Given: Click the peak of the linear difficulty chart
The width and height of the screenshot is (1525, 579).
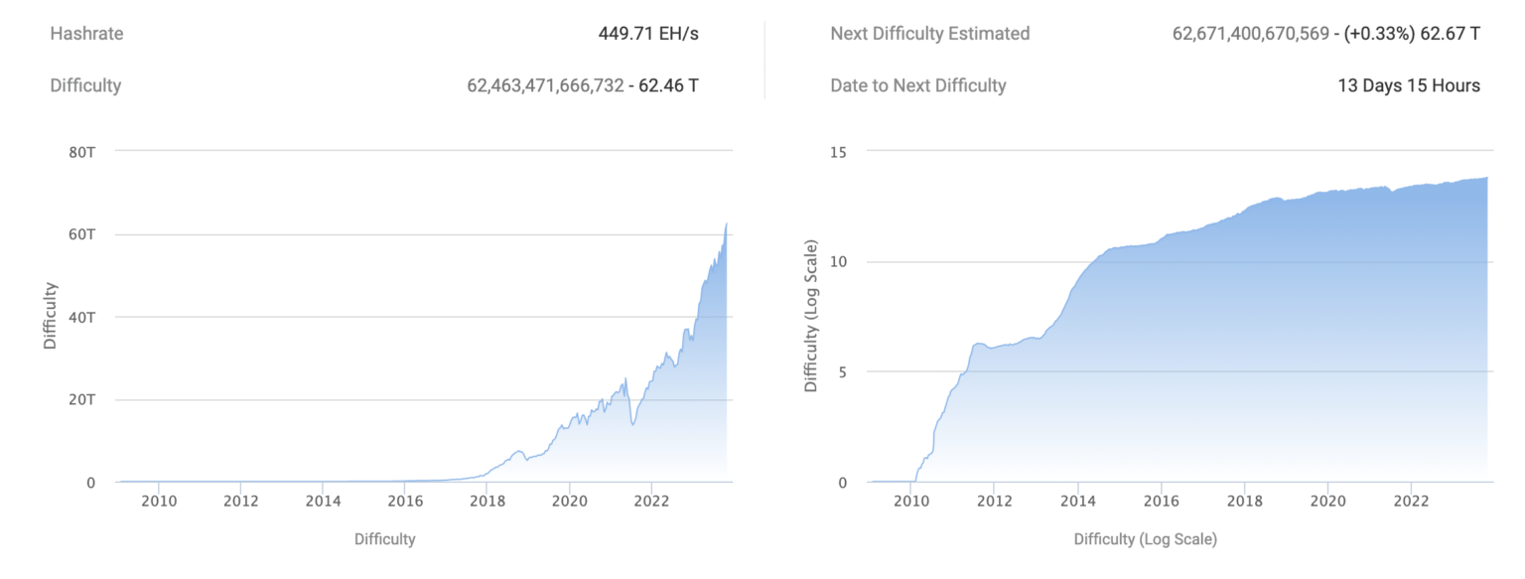Looking at the screenshot, I should 727,223.
